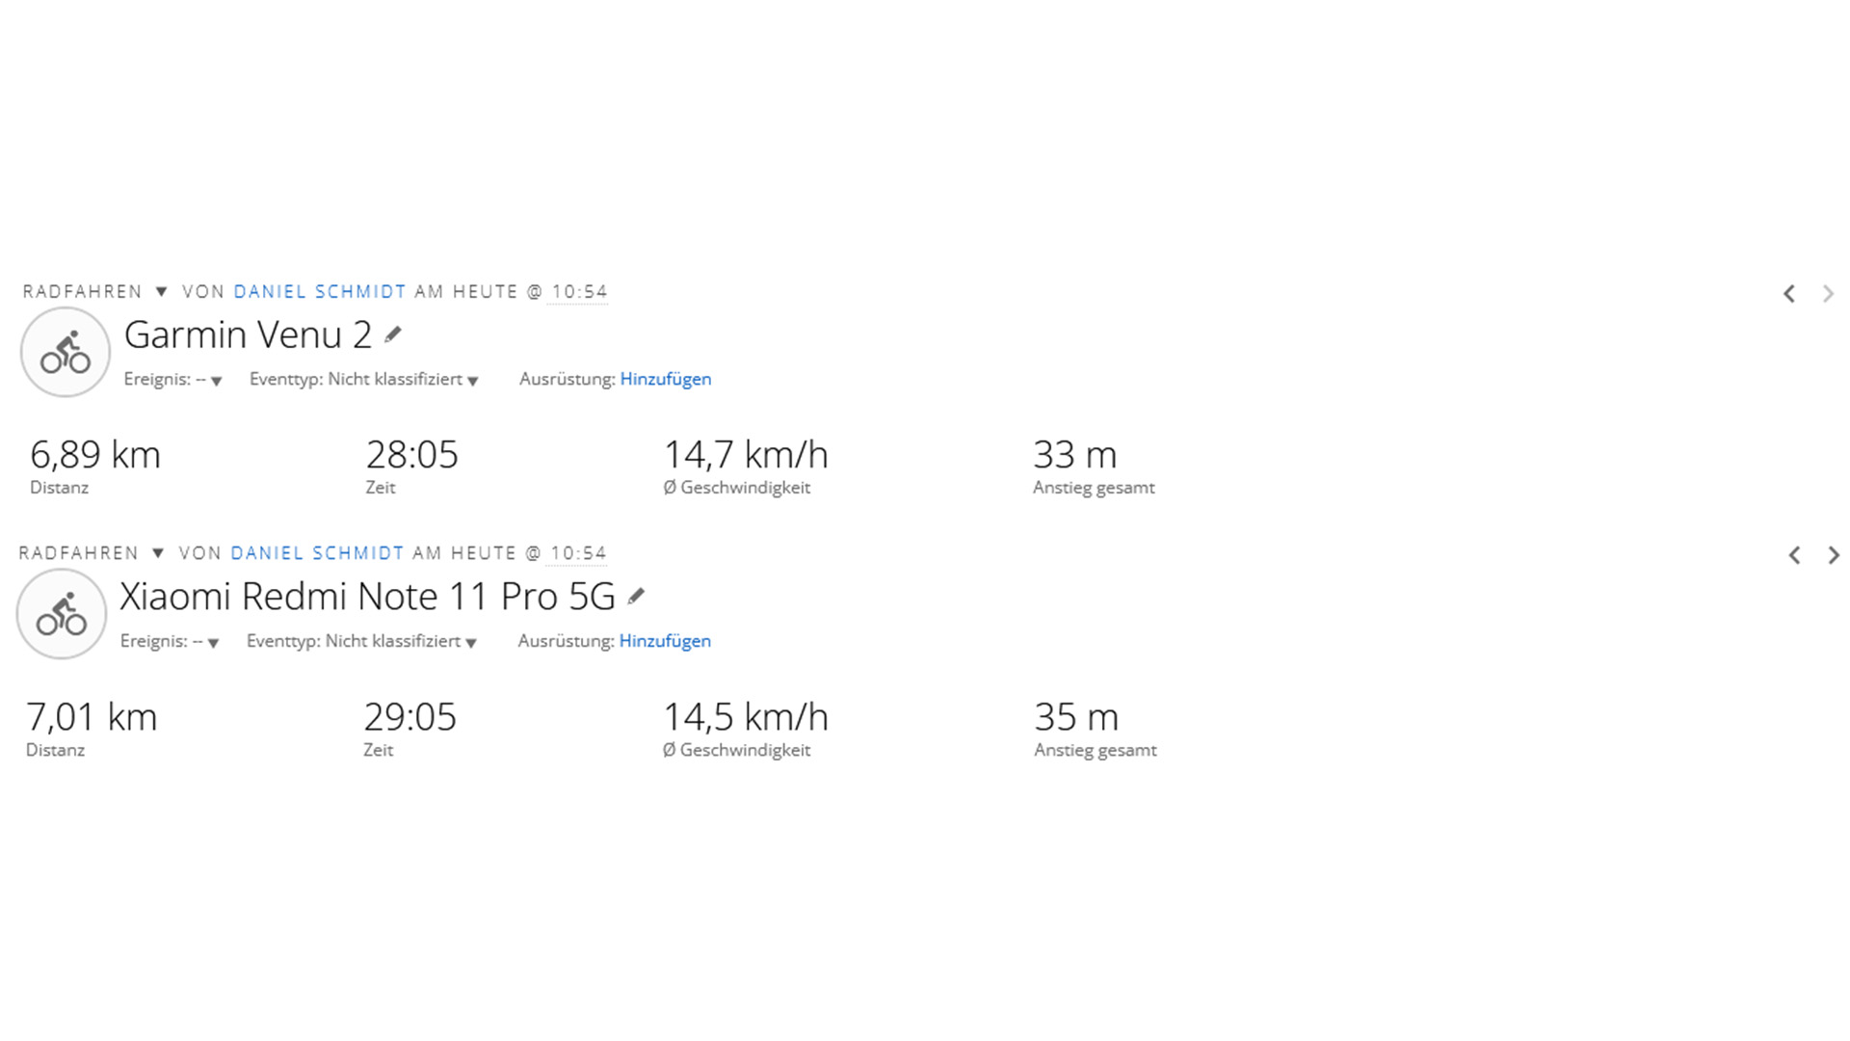
Task: Edit the Xiaomi Redmi Note 11 Pro title
Action: pyautogui.click(x=636, y=597)
